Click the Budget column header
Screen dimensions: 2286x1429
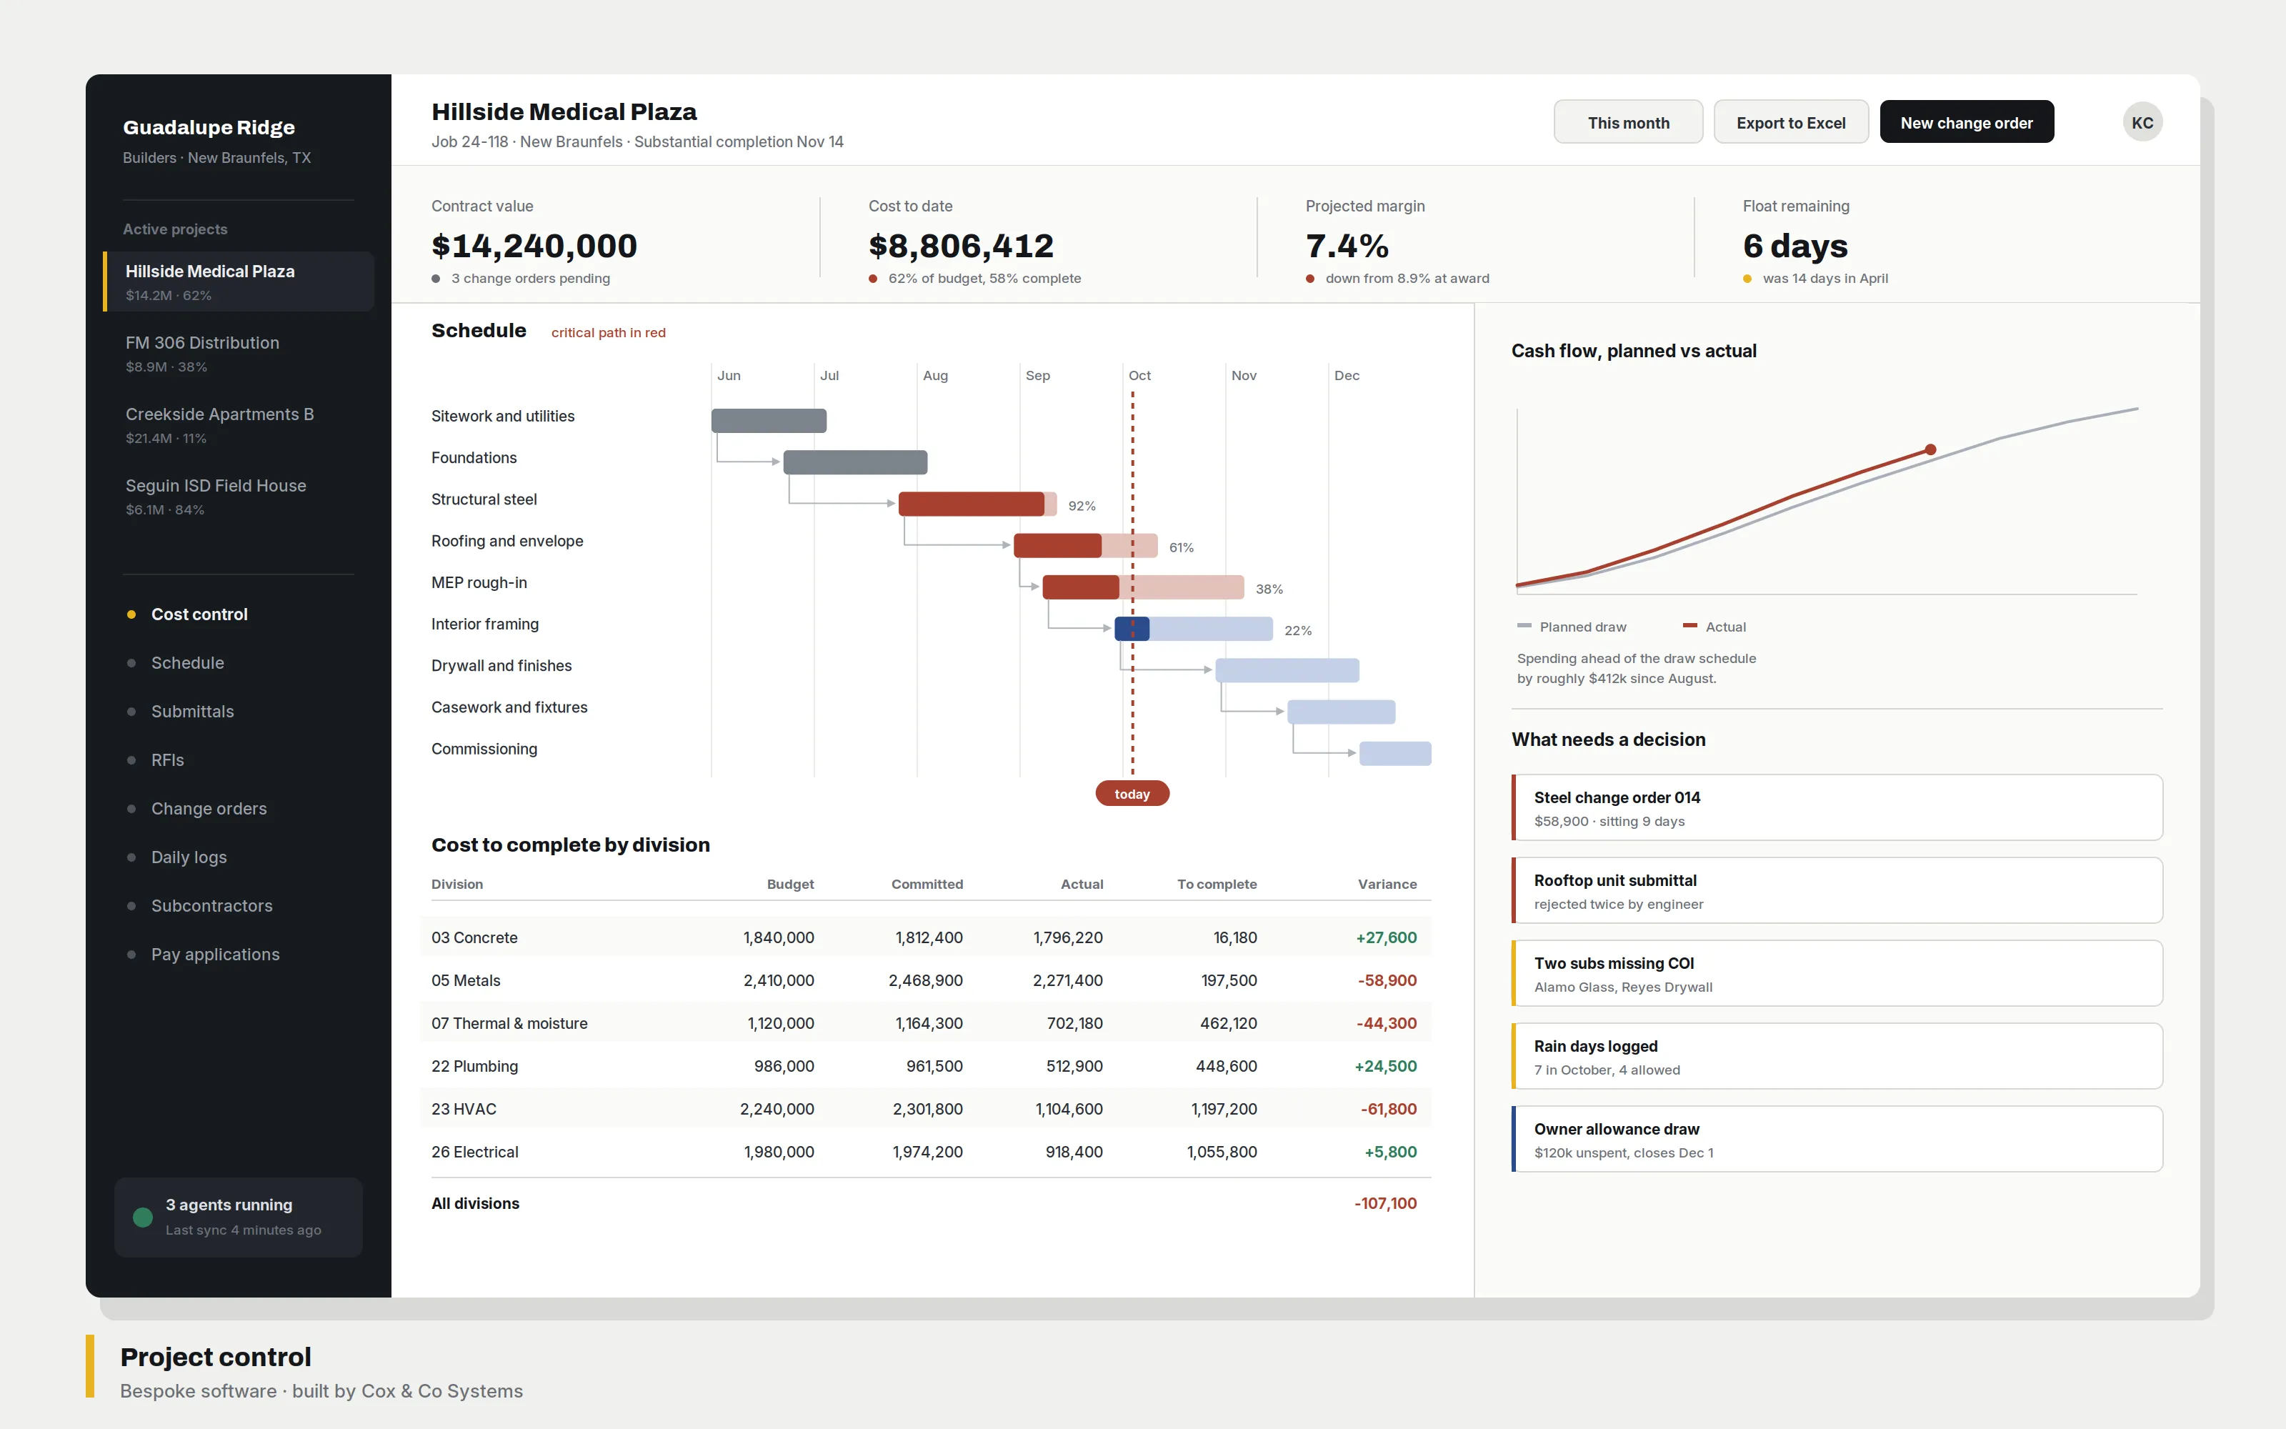click(x=791, y=885)
